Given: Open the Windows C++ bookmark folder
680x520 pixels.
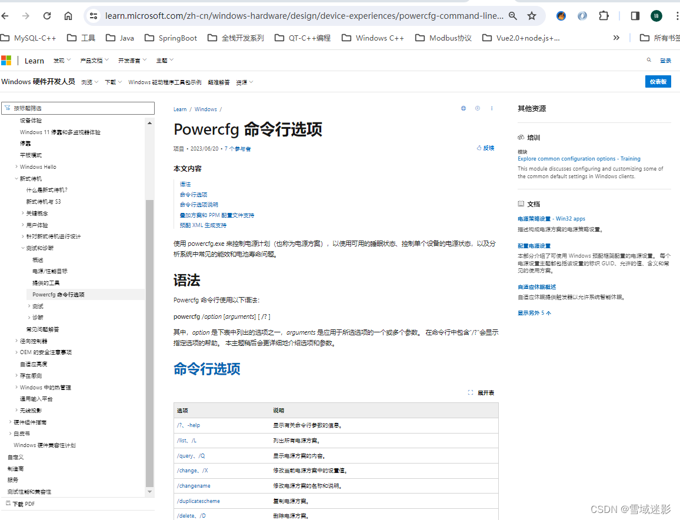Looking at the screenshot, I should point(373,38).
